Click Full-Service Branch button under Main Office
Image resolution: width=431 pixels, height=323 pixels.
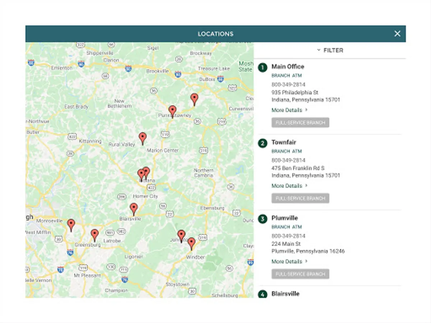coord(300,123)
